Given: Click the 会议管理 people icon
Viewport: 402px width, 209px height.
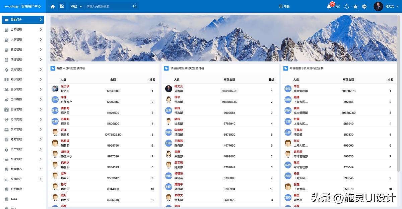Looking at the screenshot, I should click(x=6, y=89).
